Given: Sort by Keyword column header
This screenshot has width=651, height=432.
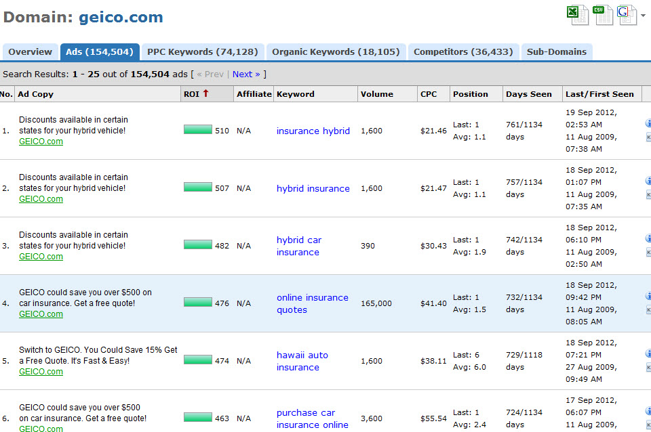Looking at the screenshot, I should (x=315, y=94).
